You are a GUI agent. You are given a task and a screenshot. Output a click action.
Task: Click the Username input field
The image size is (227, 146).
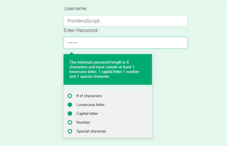(125, 21)
